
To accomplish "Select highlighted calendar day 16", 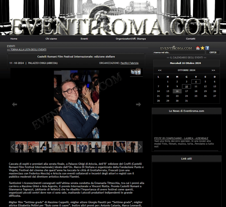I will click(x=177, y=91).
